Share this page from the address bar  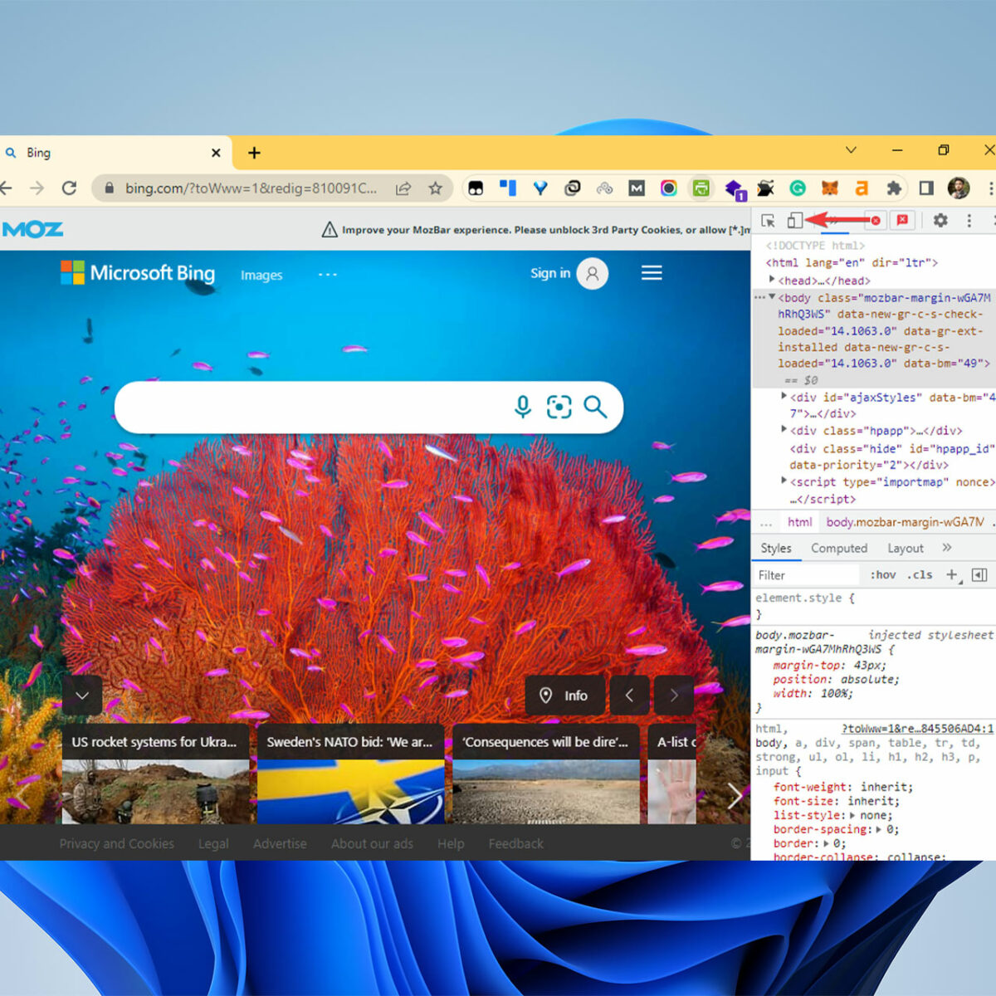pyautogui.click(x=403, y=188)
